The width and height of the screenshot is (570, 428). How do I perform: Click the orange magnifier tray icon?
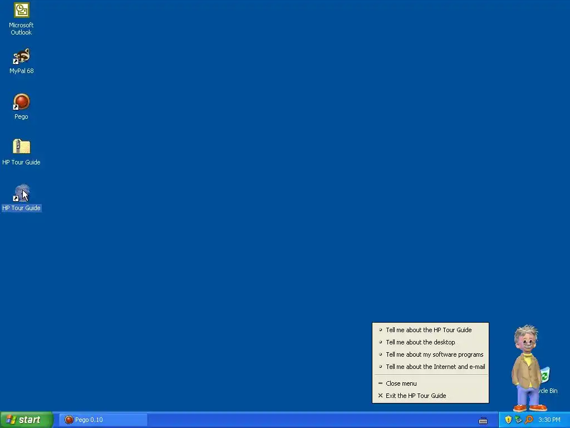[529, 420]
